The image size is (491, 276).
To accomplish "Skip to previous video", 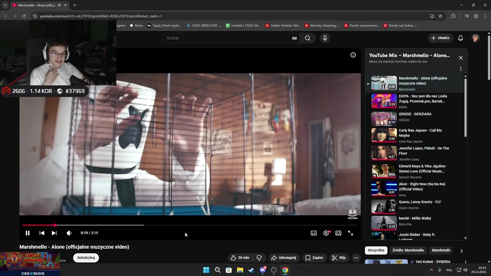I will (42, 233).
